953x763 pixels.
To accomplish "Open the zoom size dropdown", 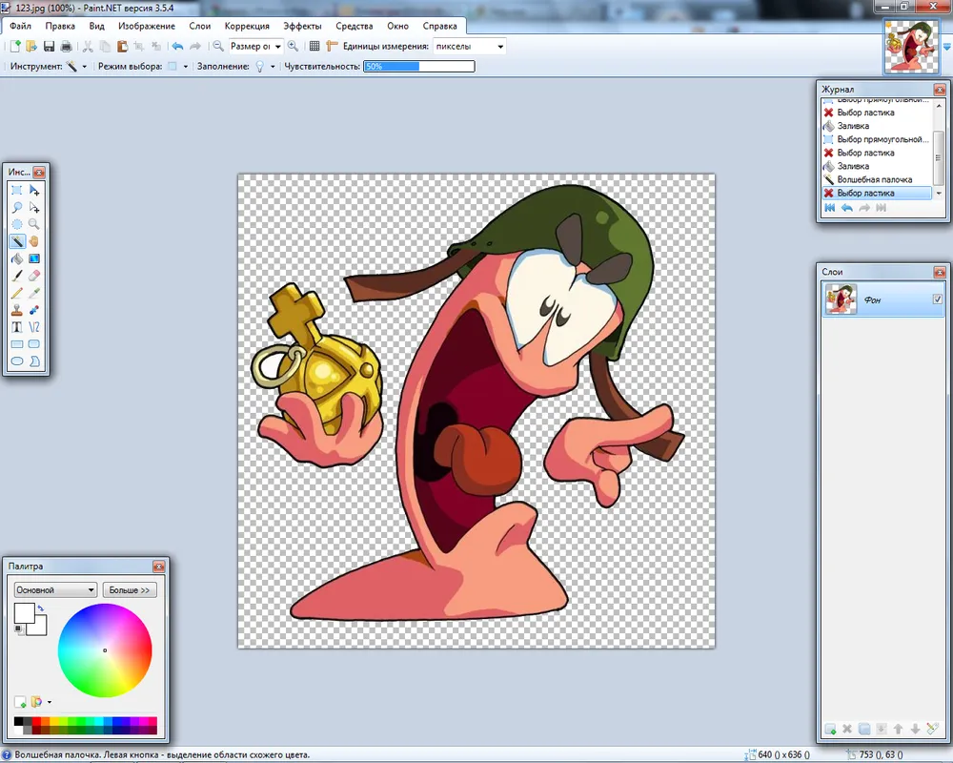I will click(257, 46).
